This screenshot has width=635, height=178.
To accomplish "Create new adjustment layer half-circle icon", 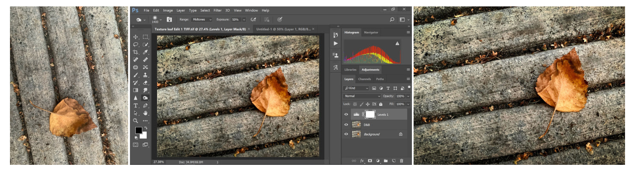I will coord(378,161).
